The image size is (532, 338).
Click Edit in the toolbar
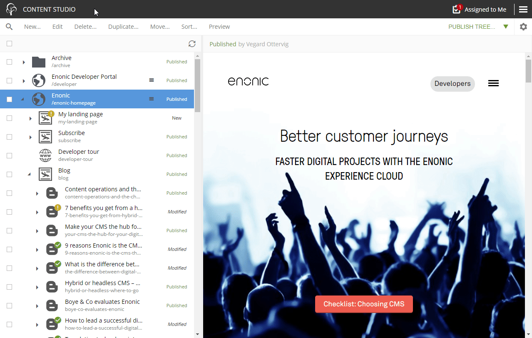(x=57, y=27)
